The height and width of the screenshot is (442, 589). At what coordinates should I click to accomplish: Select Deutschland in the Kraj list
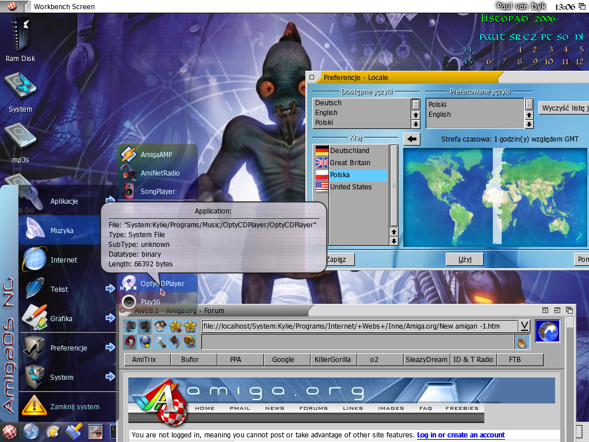coord(351,151)
